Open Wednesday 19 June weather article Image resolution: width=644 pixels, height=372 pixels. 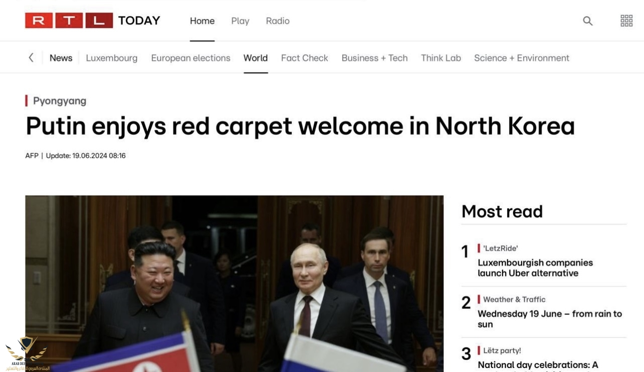click(550, 319)
